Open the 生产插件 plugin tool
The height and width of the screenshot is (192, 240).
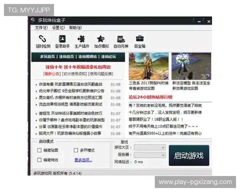pyautogui.click(x=82, y=42)
